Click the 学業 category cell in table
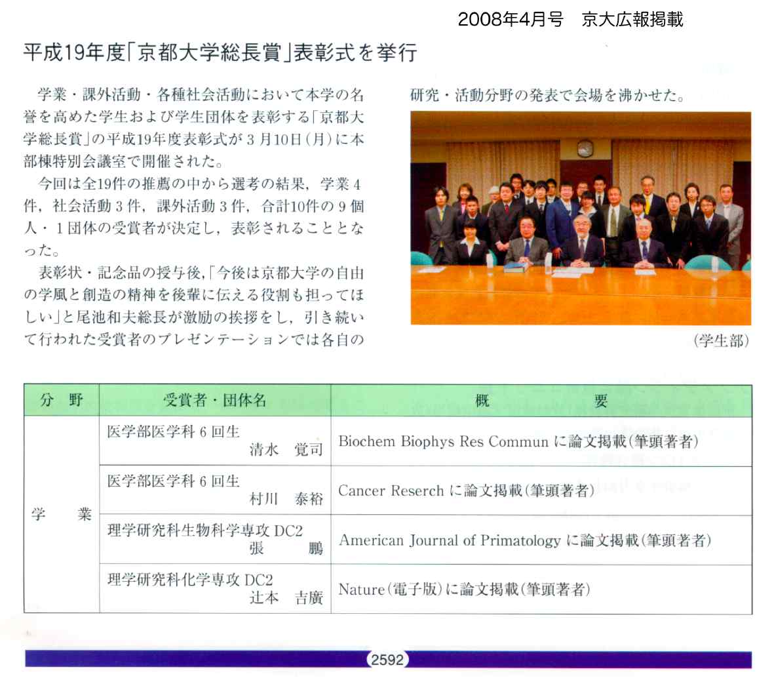Viewport: 774px width, 682px height. (x=62, y=514)
